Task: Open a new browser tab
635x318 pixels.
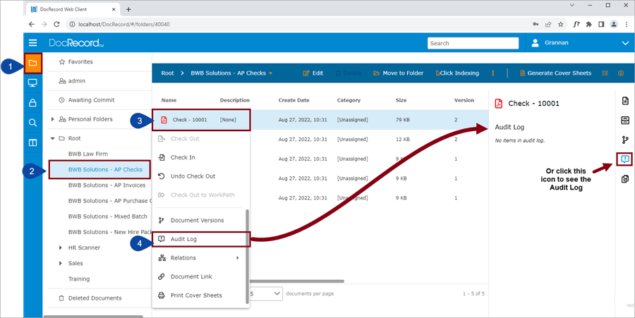Action: [x=128, y=9]
